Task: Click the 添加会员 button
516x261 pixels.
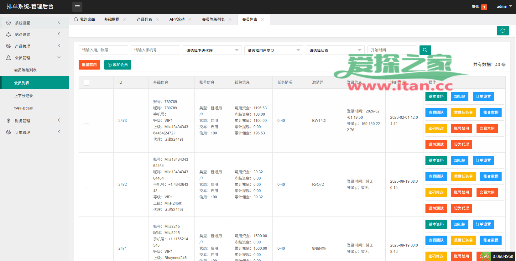Action: 117,65
